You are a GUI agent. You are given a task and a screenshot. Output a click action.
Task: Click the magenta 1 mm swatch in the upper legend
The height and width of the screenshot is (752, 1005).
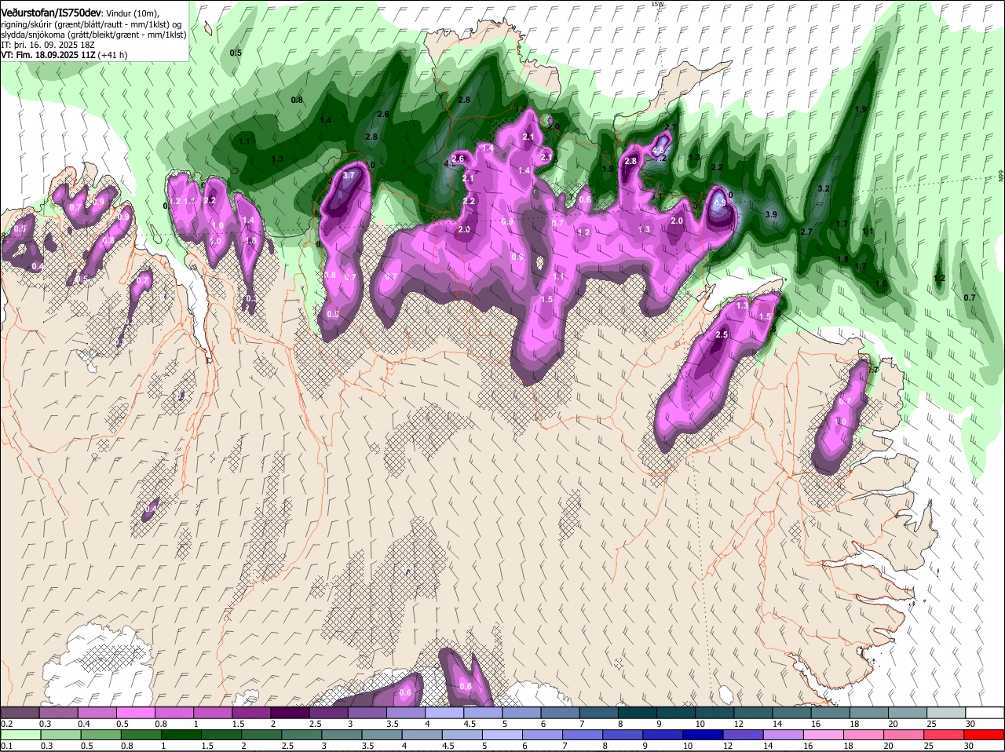pyautogui.click(x=213, y=712)
